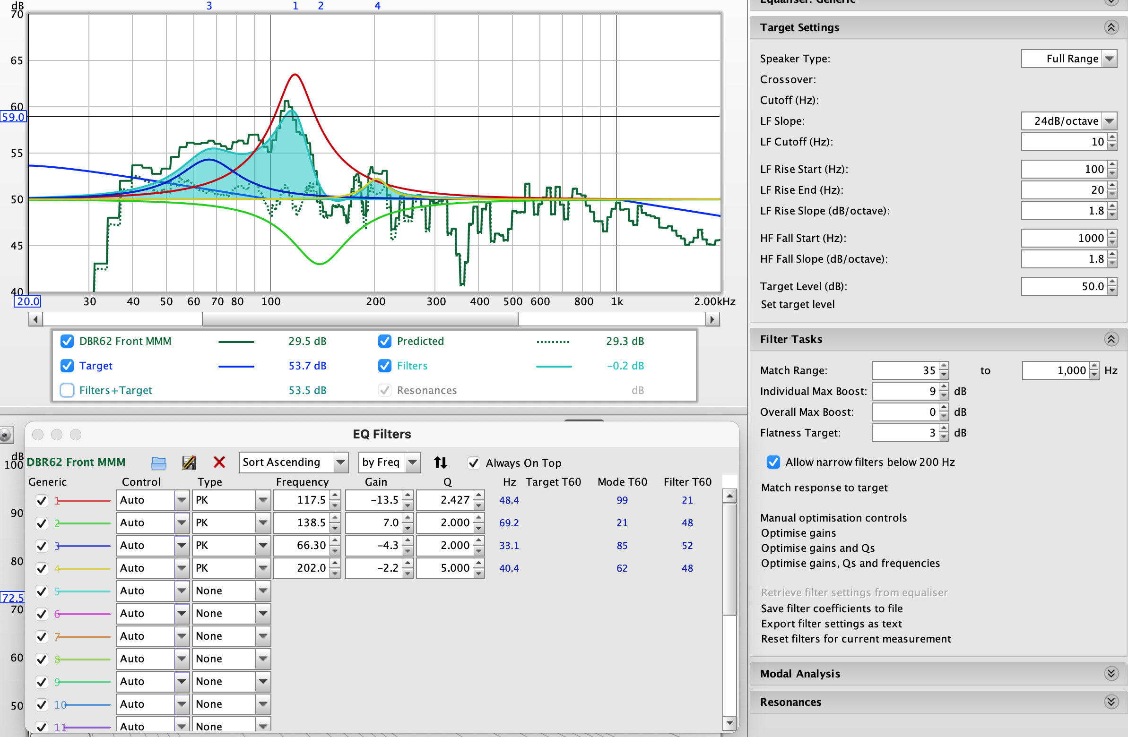Click the 20.0 graph start frequency box

28,302
